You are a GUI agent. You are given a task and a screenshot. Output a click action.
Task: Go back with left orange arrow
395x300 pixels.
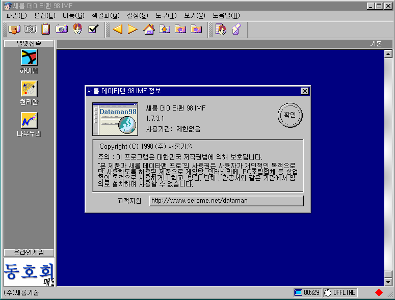pos(118,30)
